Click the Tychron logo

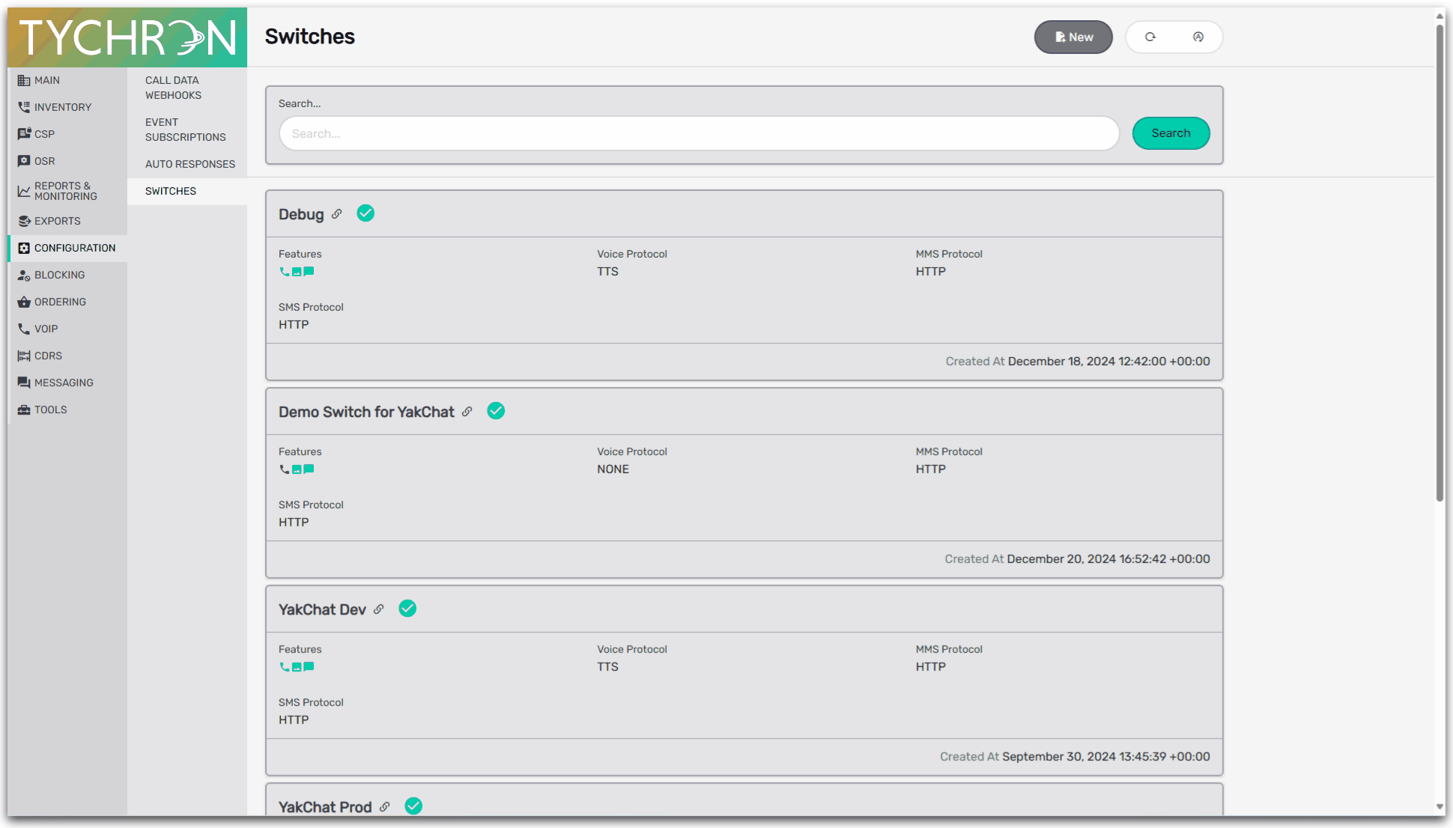(x=127, y=37)
